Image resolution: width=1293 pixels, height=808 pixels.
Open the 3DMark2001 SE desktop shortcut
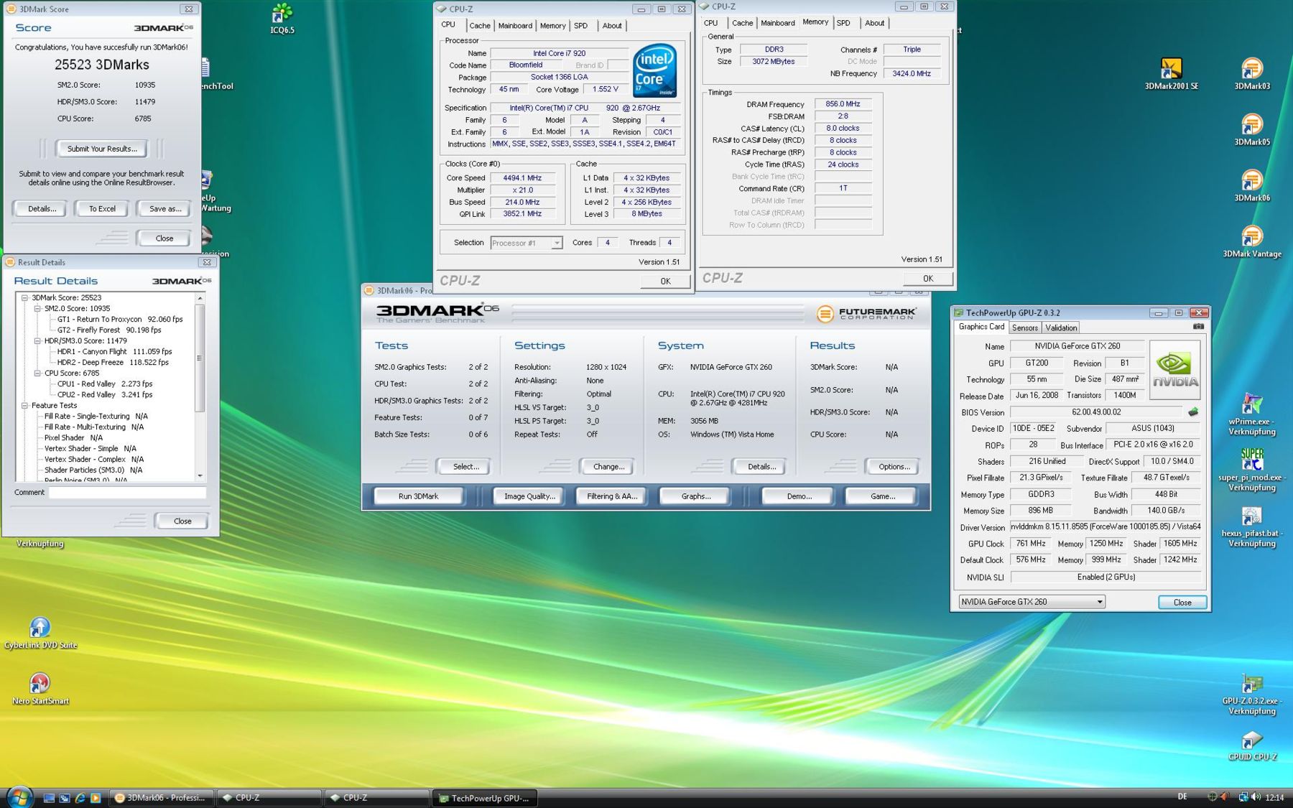(x=1171, y=73)
